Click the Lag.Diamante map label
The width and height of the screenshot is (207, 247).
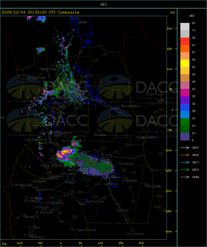pos(35,140)
